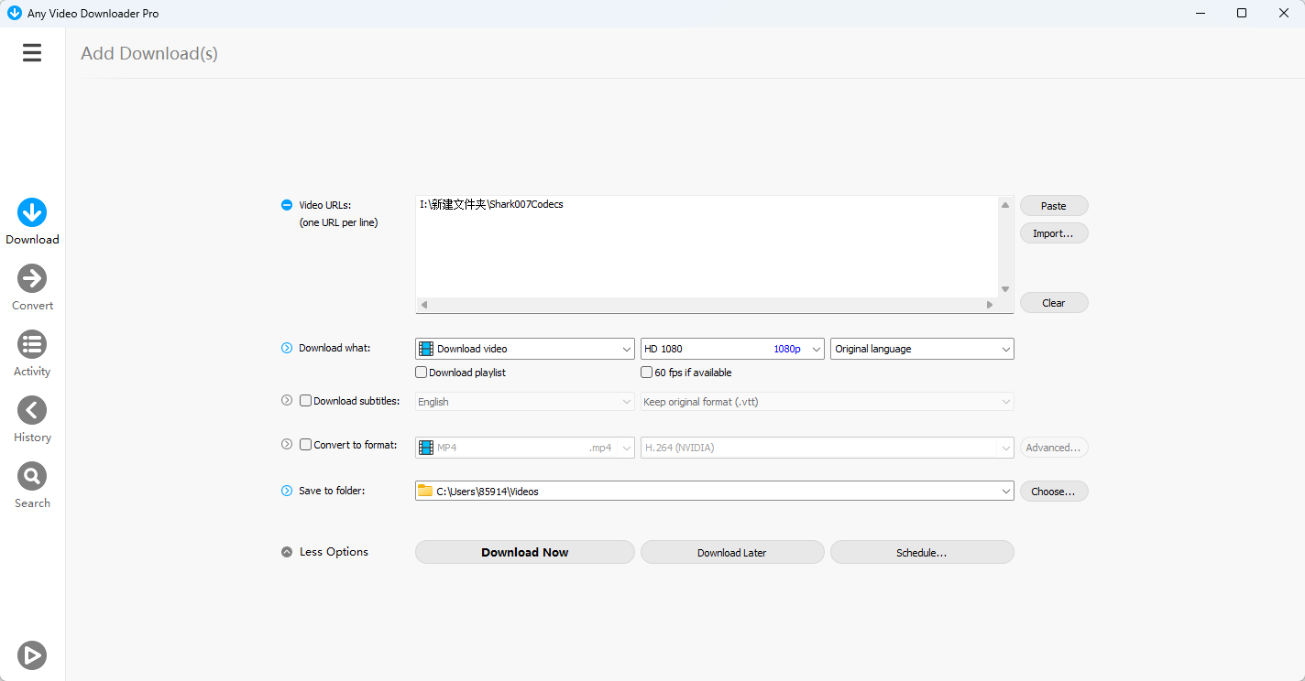This screenshot has height=681, width=1305.
Task: Tick the 60 fps if available checkbox
Action: [646, 373]
